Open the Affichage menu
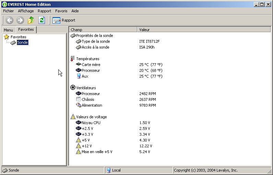The image size is (273, 175). [x=26, y=11]
